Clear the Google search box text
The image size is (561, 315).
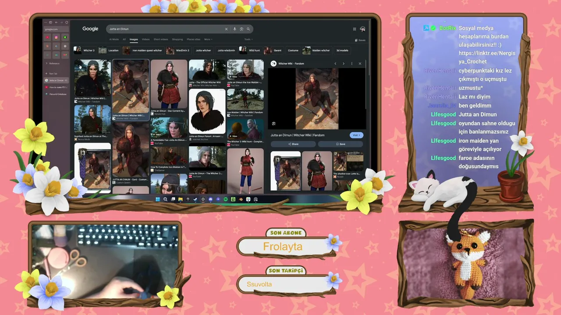(x=226, y=29)
